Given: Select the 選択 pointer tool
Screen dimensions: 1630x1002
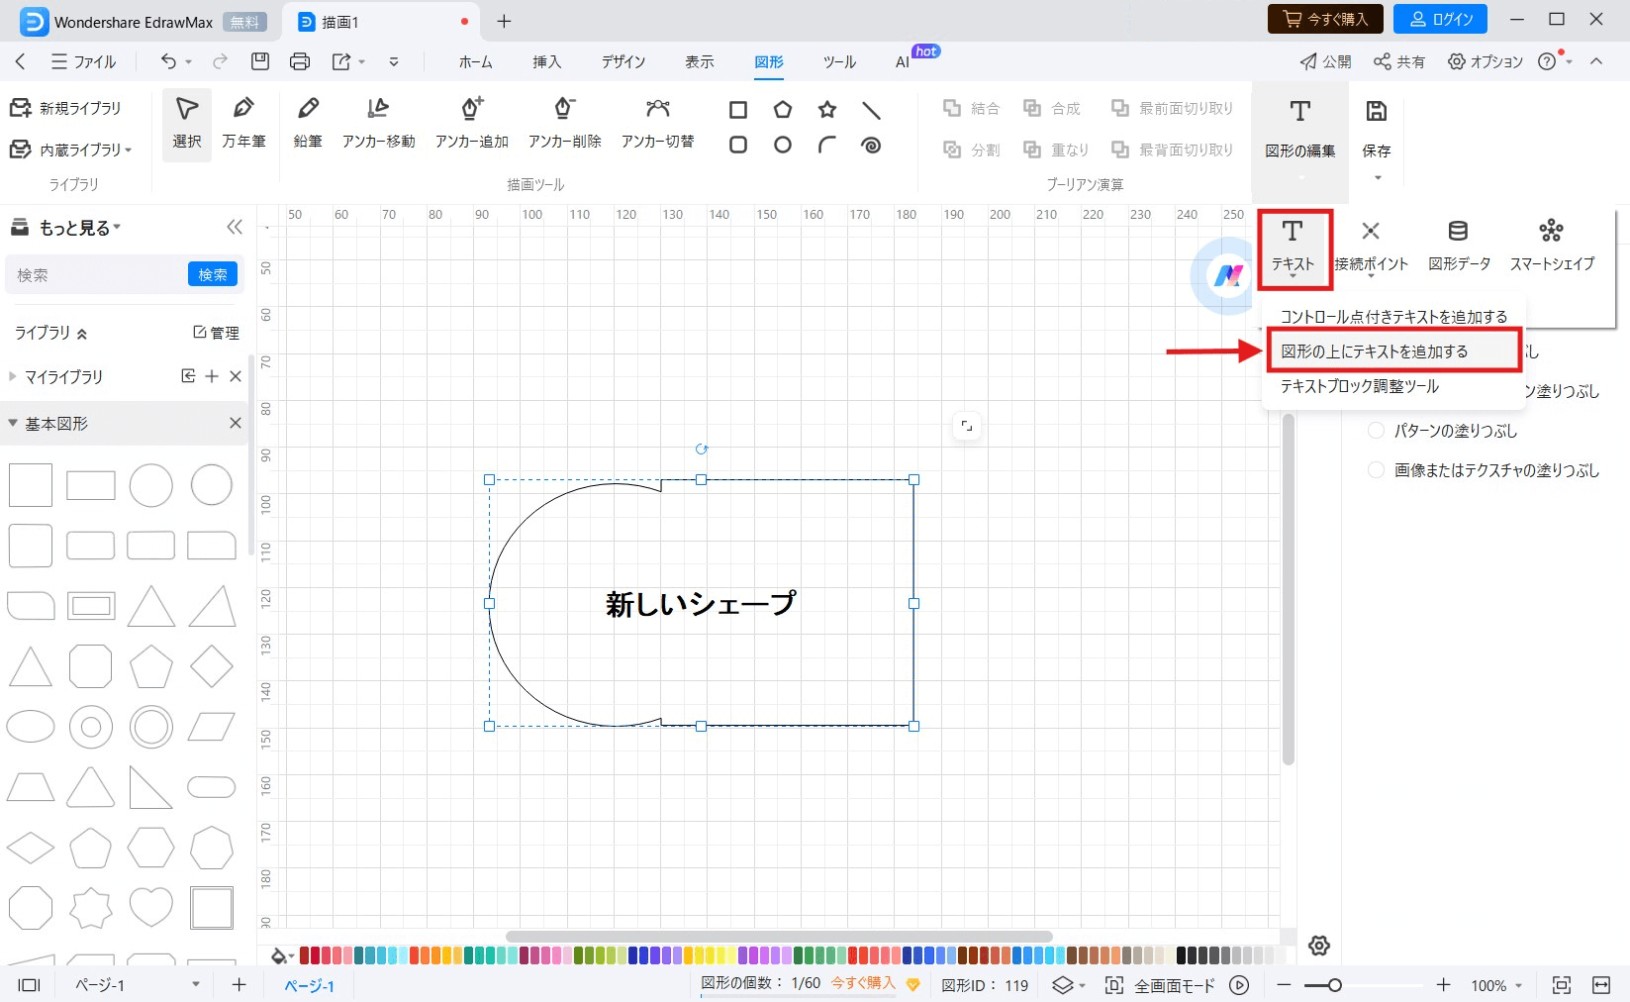Looking at the screenshot, I should (187, 124).
